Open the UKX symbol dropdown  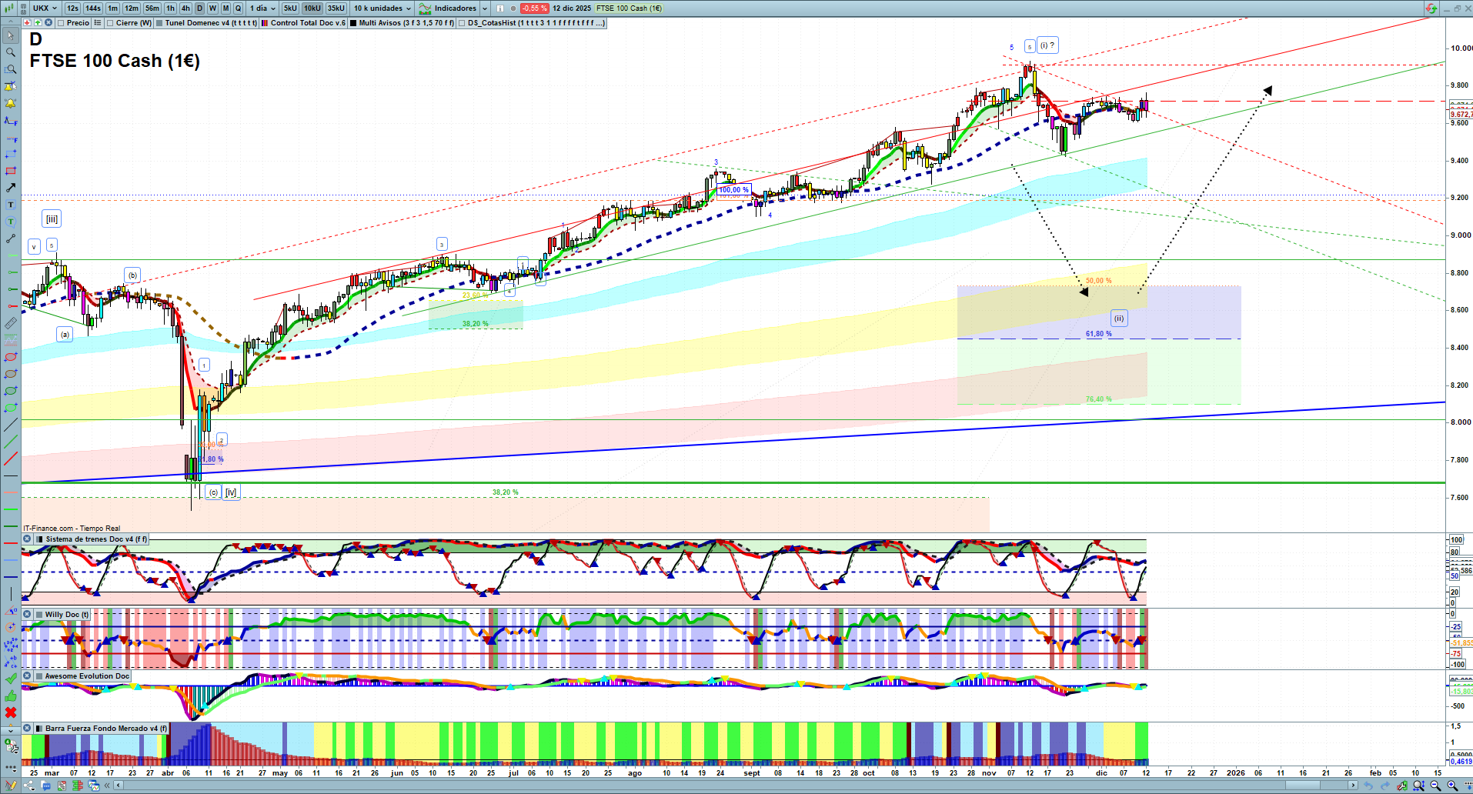[45, 8]
